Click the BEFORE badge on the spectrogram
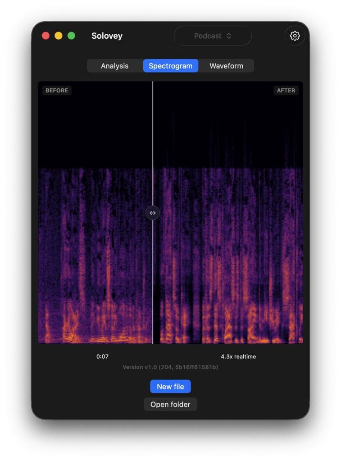 [57, 90]
